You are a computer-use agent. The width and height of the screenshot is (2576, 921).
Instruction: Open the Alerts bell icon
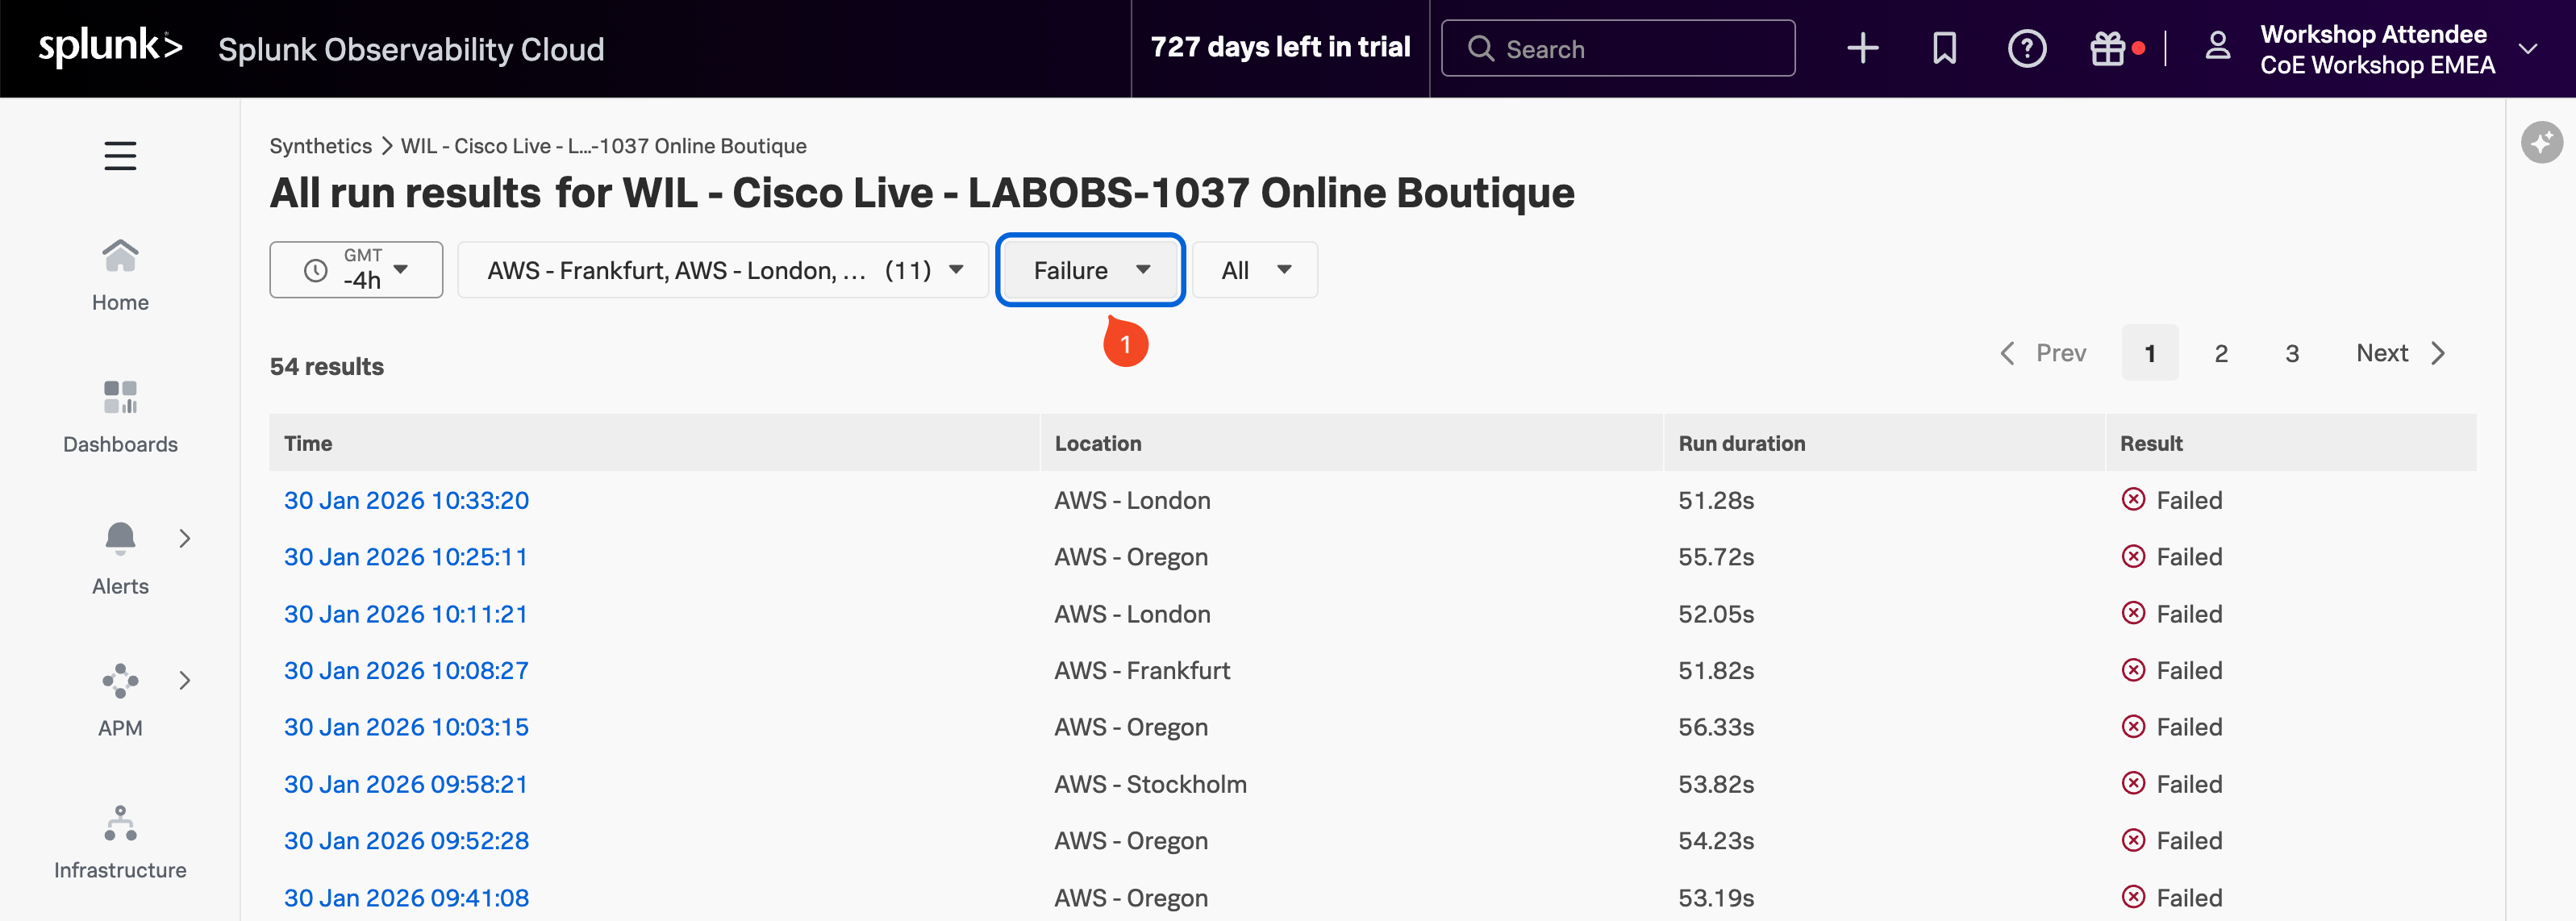pos(120,539)
